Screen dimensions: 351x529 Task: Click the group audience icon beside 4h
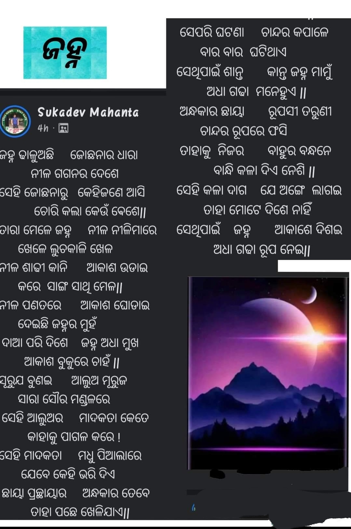pyautogui.click(x=63, y=128)
